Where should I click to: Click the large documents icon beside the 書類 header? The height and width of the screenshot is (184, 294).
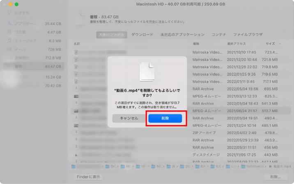80,19
